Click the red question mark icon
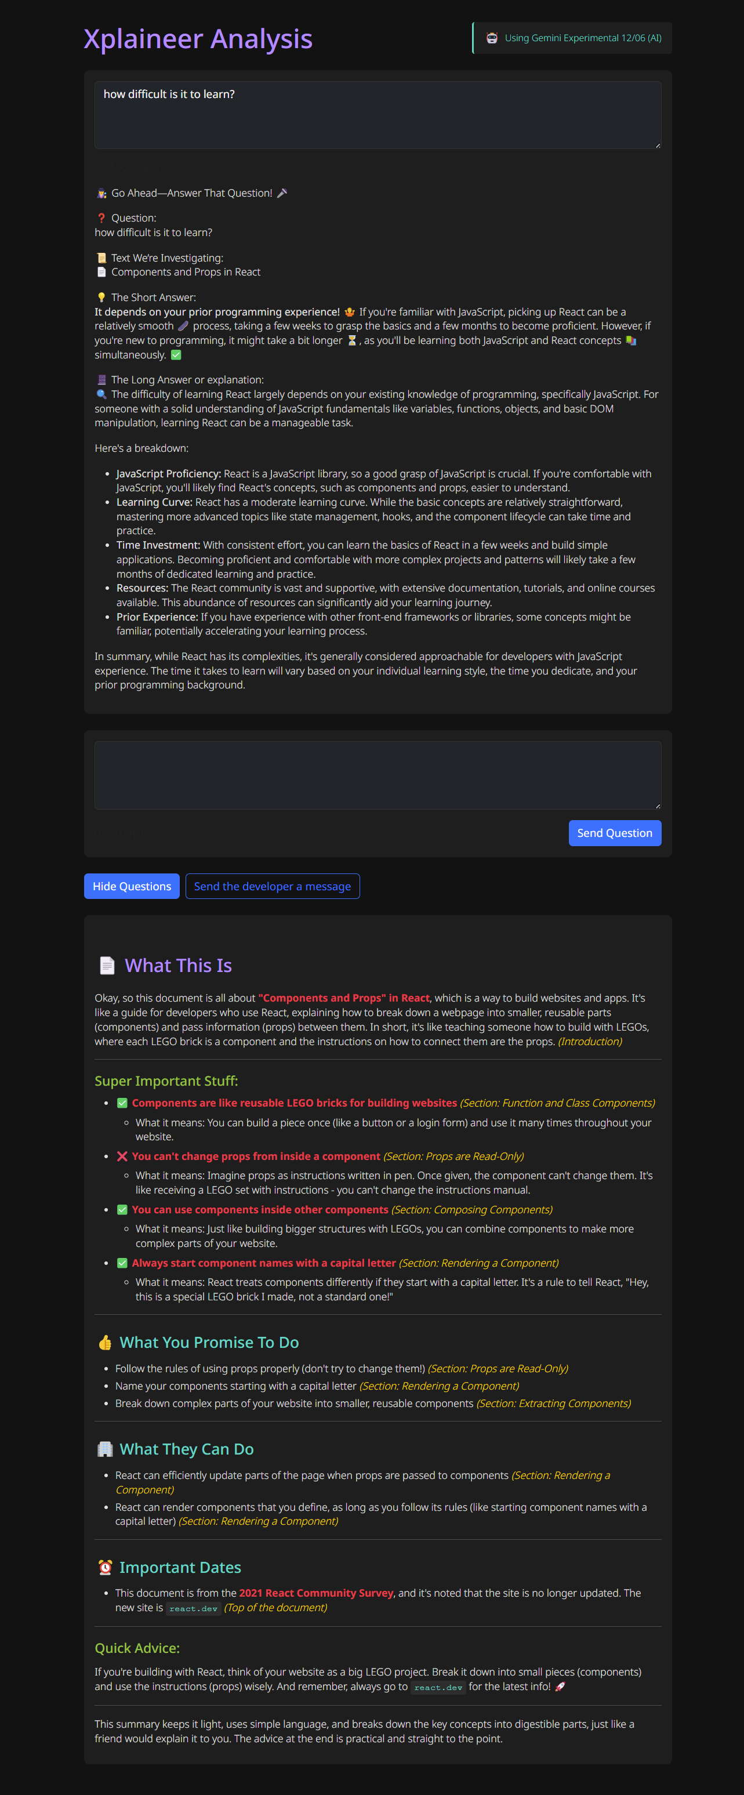Screen dimensions: 744x1795 pyautogui.click(x=101, y=218)
